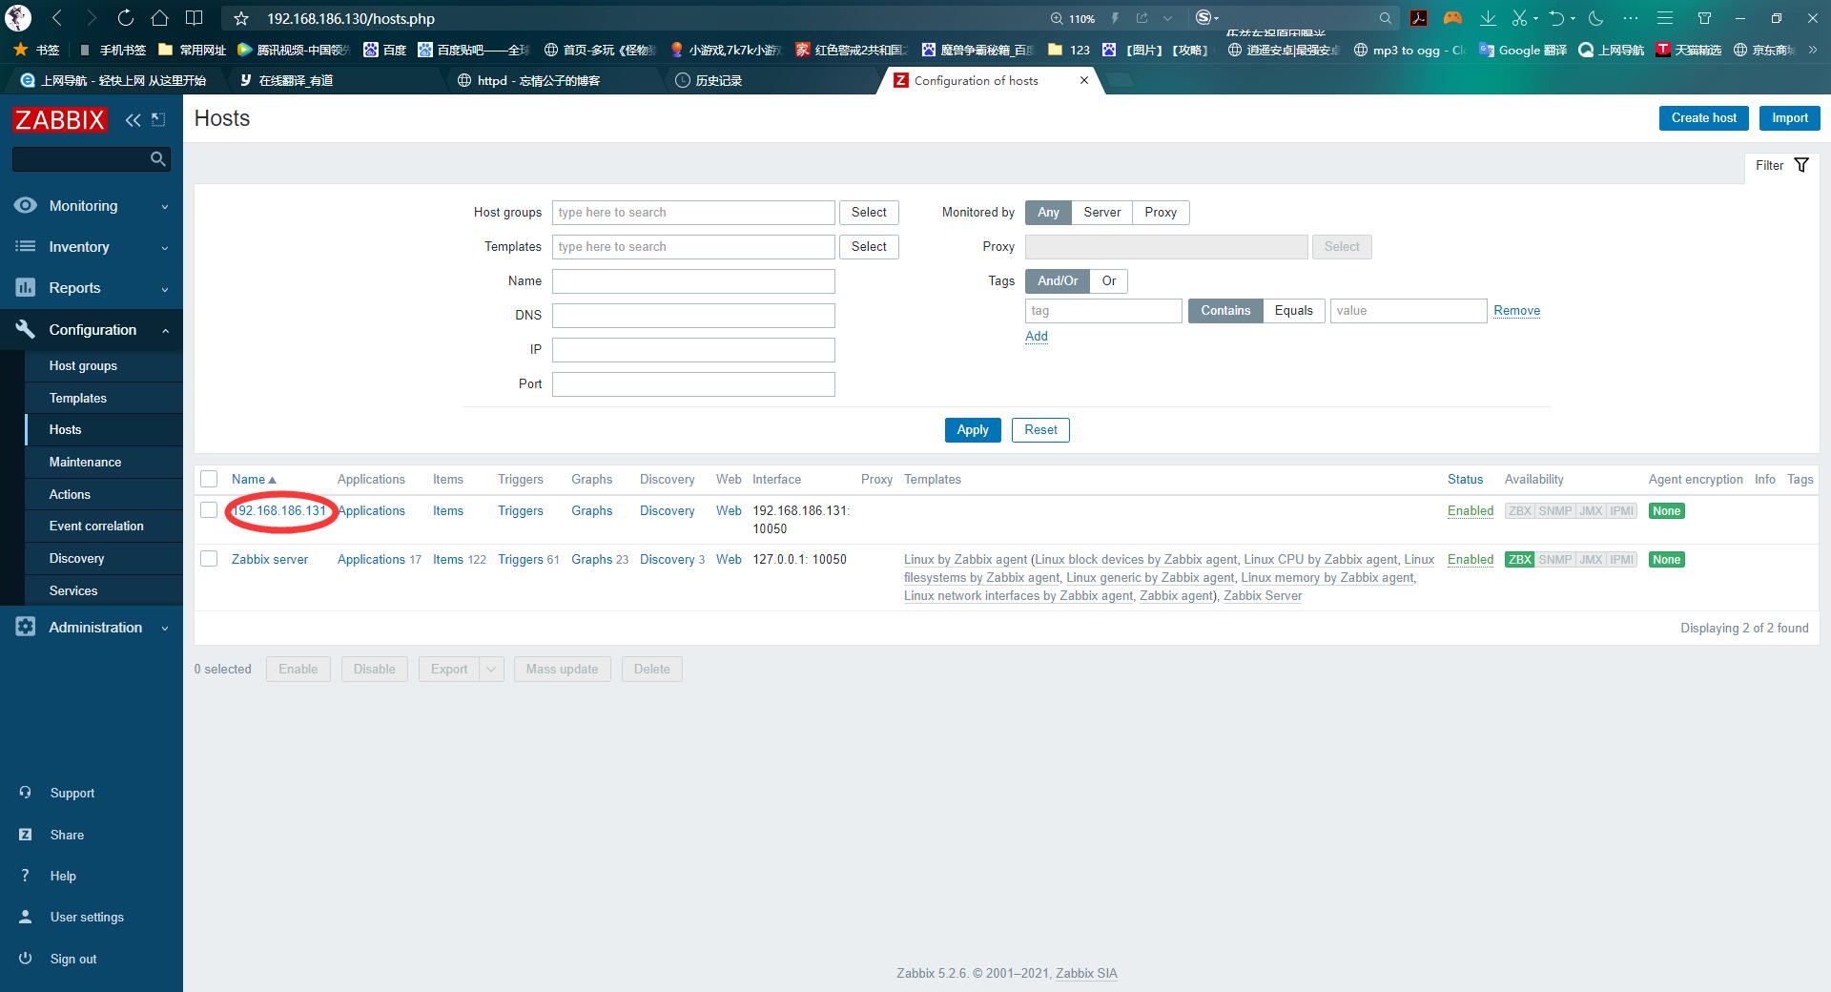Click the filter IP input field
This screenshot has width=1831, height=992.
[x=693, y=350]
